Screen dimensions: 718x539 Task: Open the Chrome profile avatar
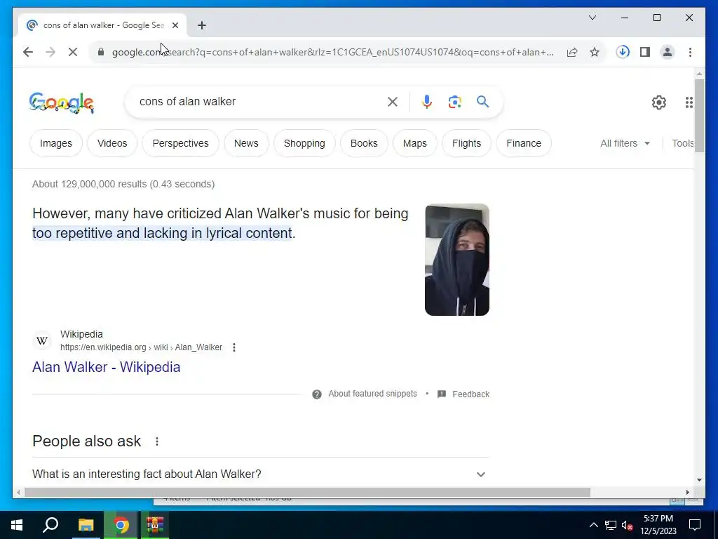(668, 52)
